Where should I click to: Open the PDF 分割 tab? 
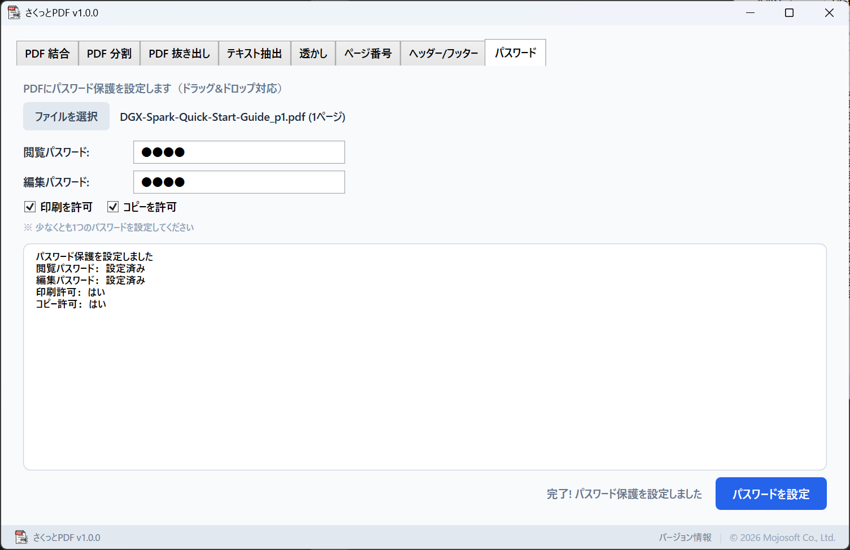(109, 53)
